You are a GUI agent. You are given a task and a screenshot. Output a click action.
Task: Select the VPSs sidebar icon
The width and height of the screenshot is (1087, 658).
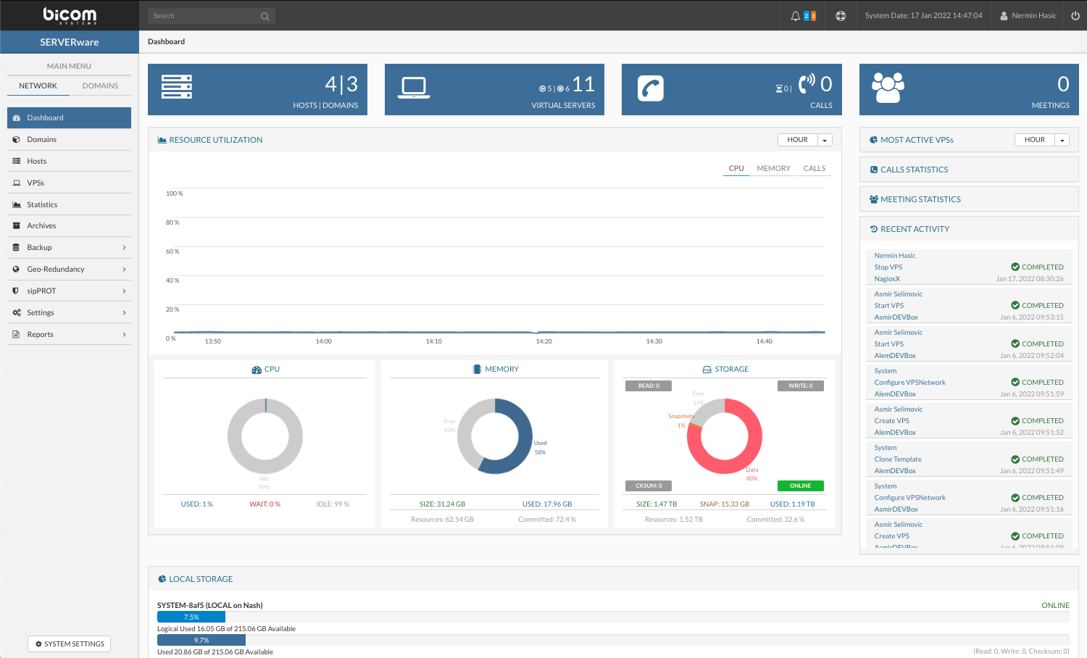click(x=17, y=182)
